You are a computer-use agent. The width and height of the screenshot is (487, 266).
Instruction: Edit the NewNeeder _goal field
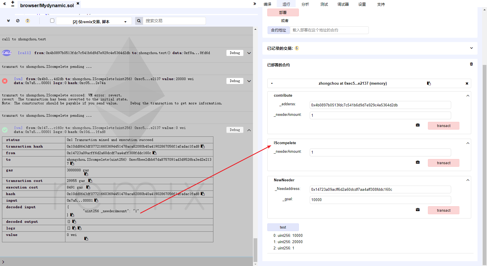[x=380, y=200]
